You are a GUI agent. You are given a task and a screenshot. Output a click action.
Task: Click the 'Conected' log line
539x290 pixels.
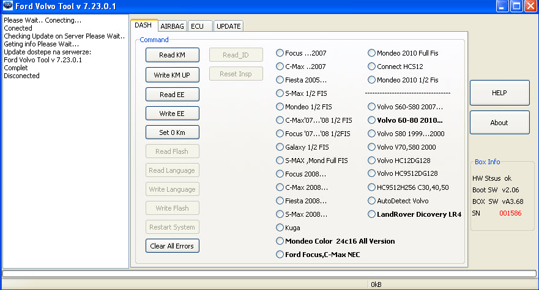(x=18, y=28)
